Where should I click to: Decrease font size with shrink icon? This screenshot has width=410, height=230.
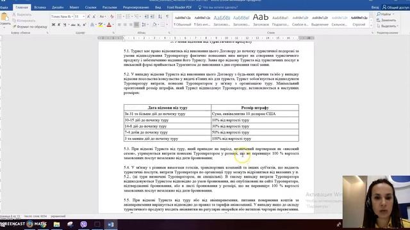pyautogui.click(x=94, y=17)
